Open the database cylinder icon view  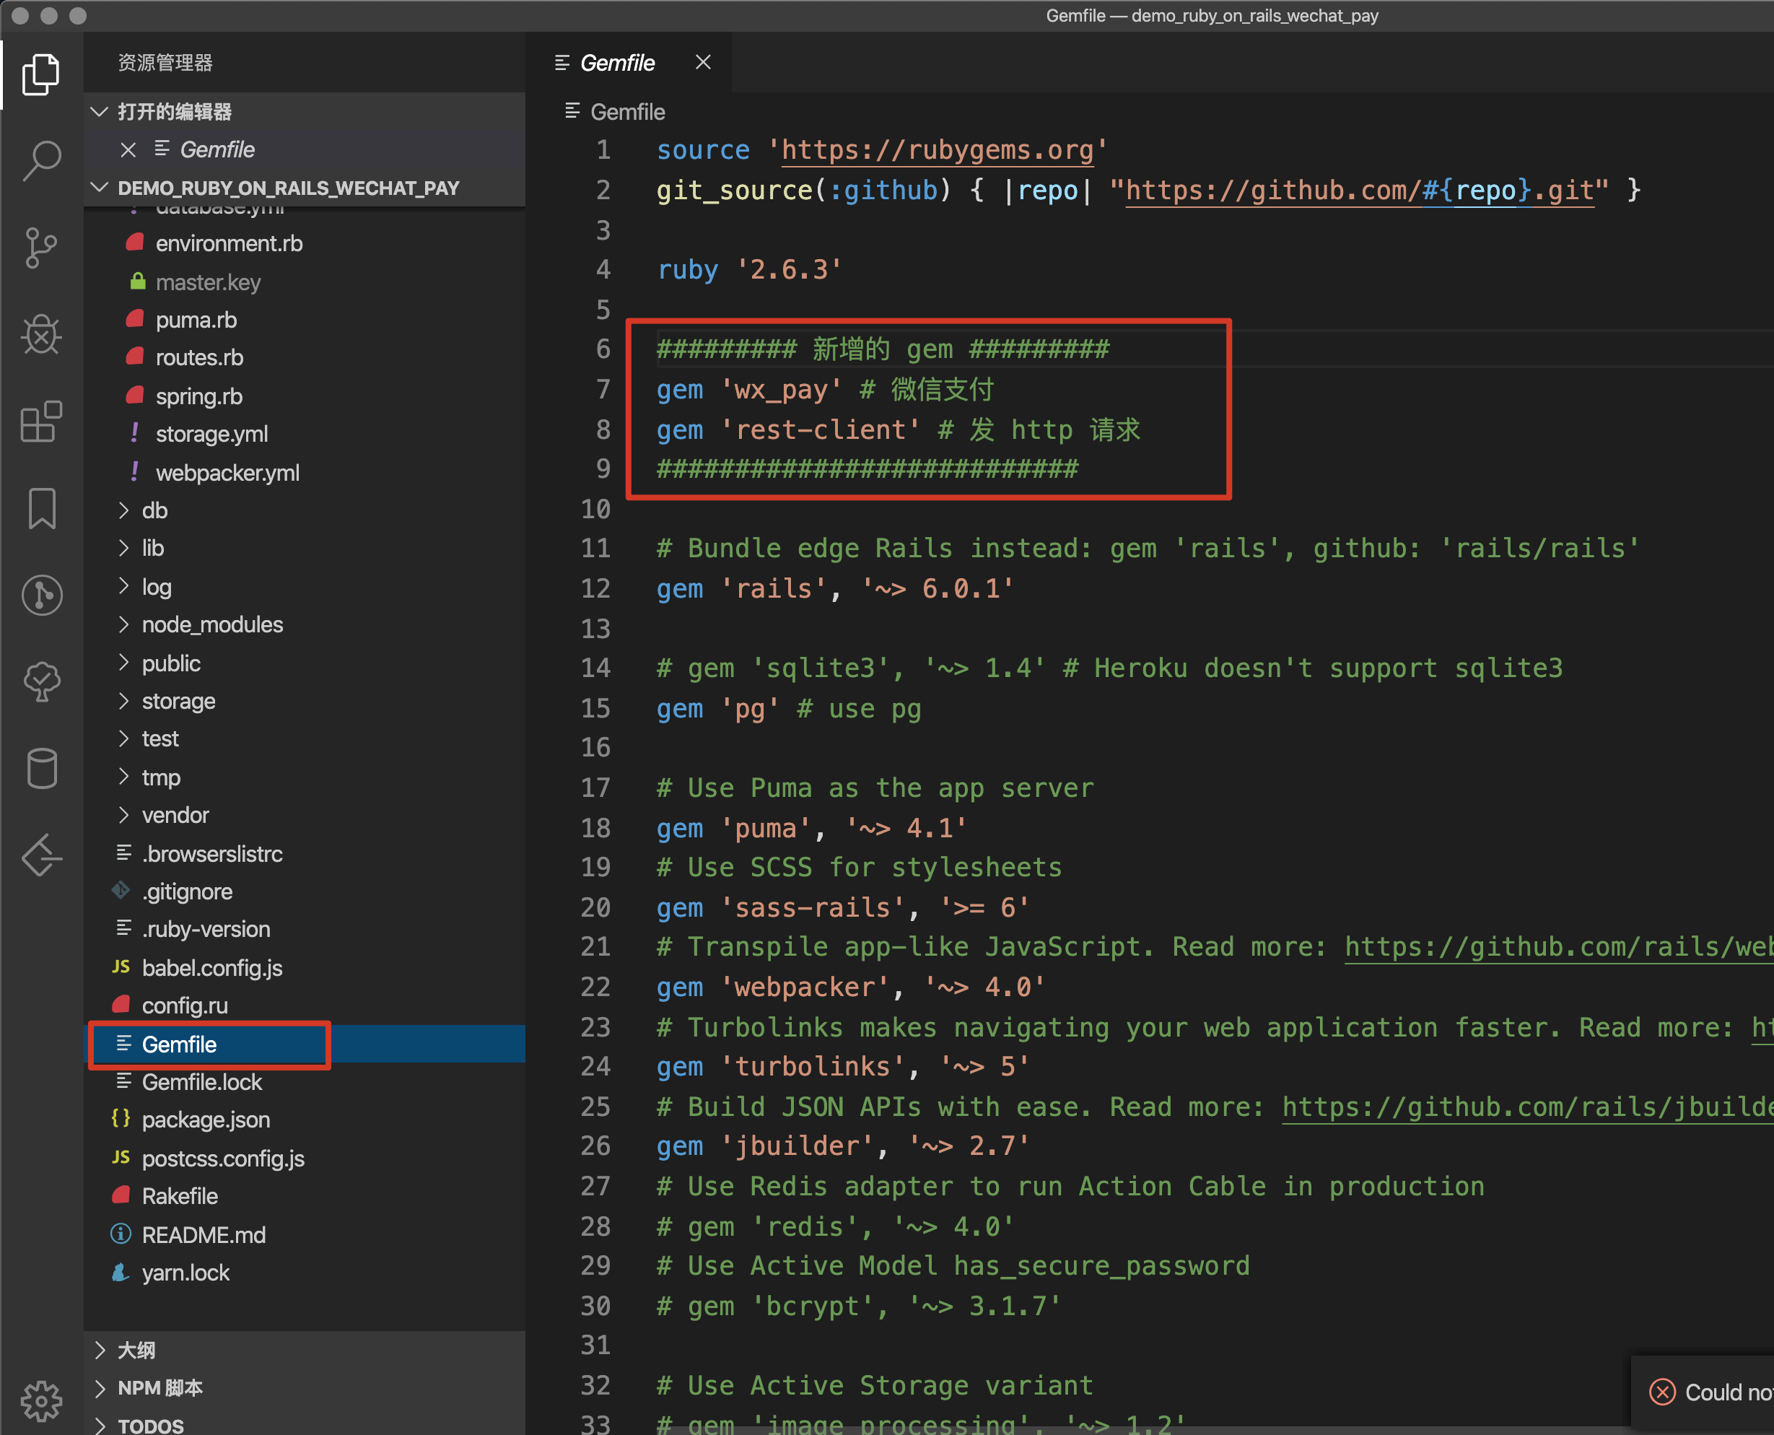pos(41,769)
